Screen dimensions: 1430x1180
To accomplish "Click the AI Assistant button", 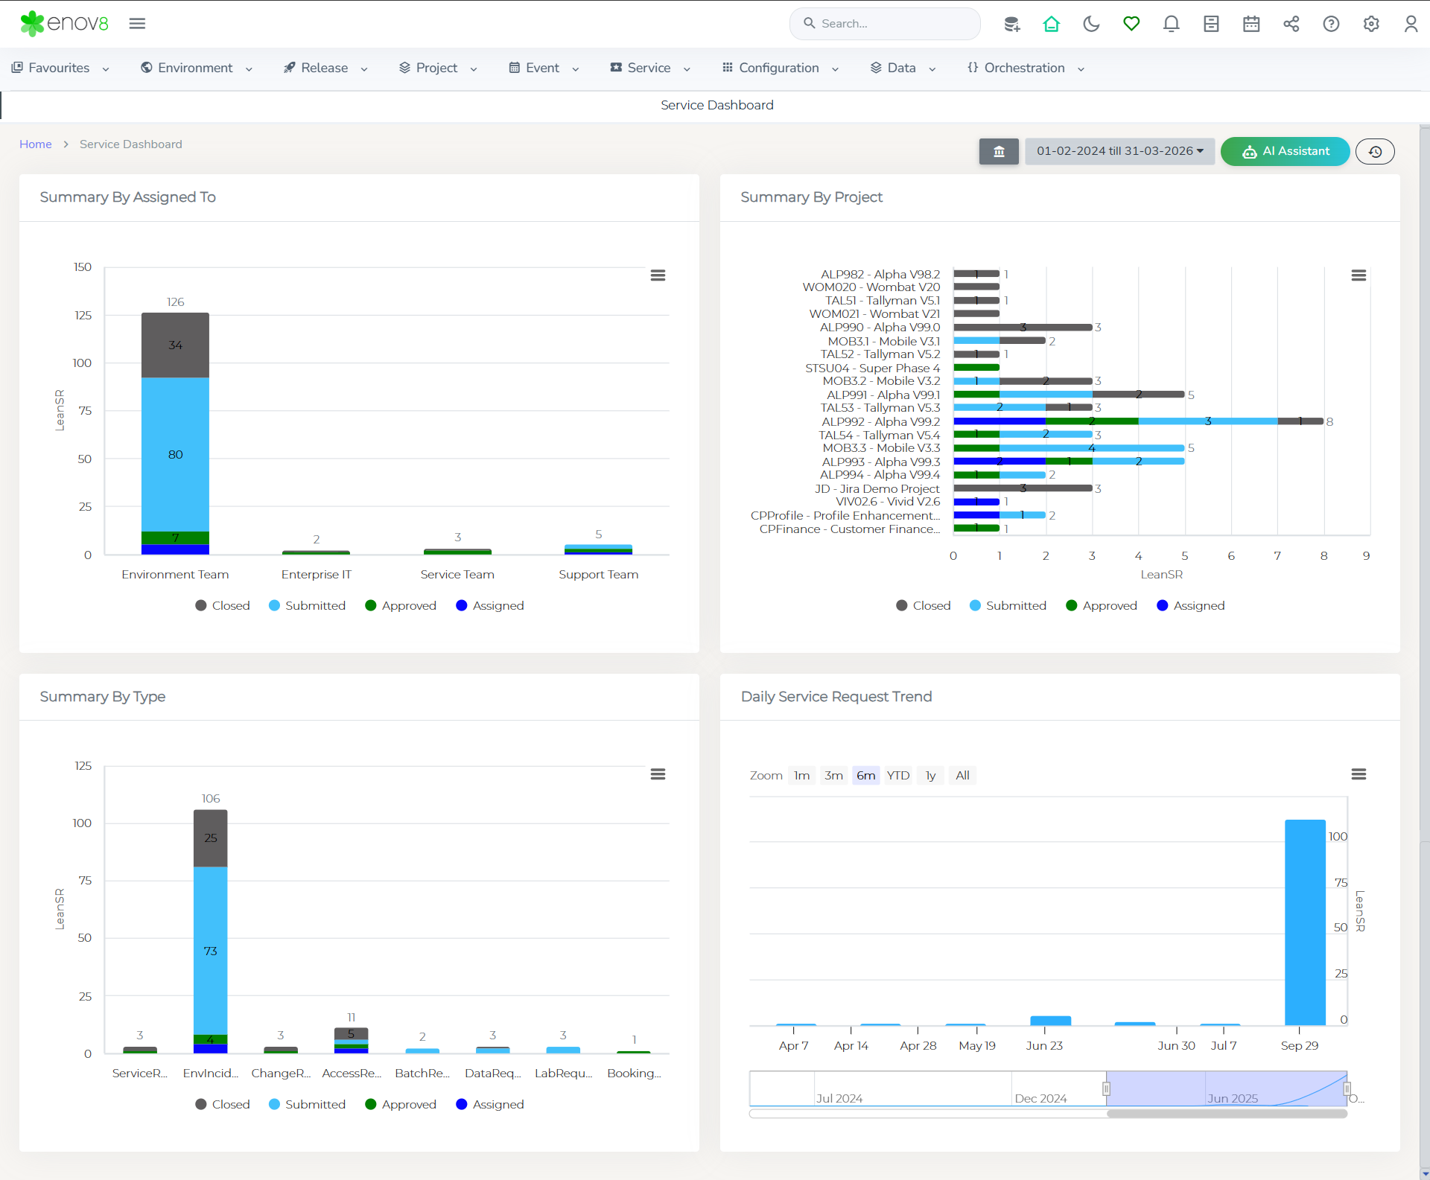I will [1285, 151].
